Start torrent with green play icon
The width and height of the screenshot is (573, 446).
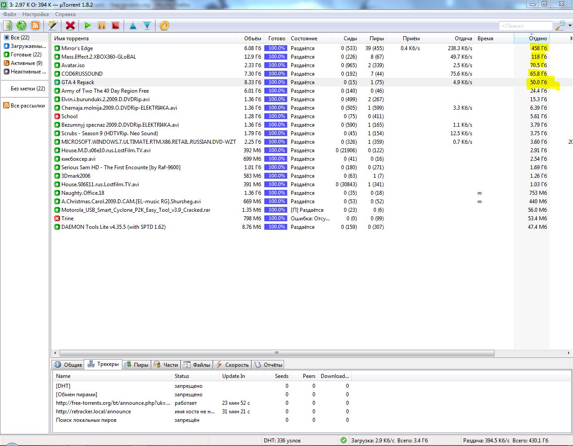click(88, 26)
